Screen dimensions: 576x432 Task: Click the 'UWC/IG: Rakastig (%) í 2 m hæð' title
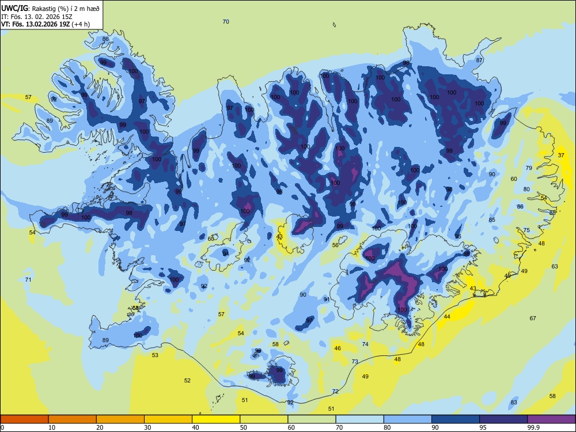[50, 9]
